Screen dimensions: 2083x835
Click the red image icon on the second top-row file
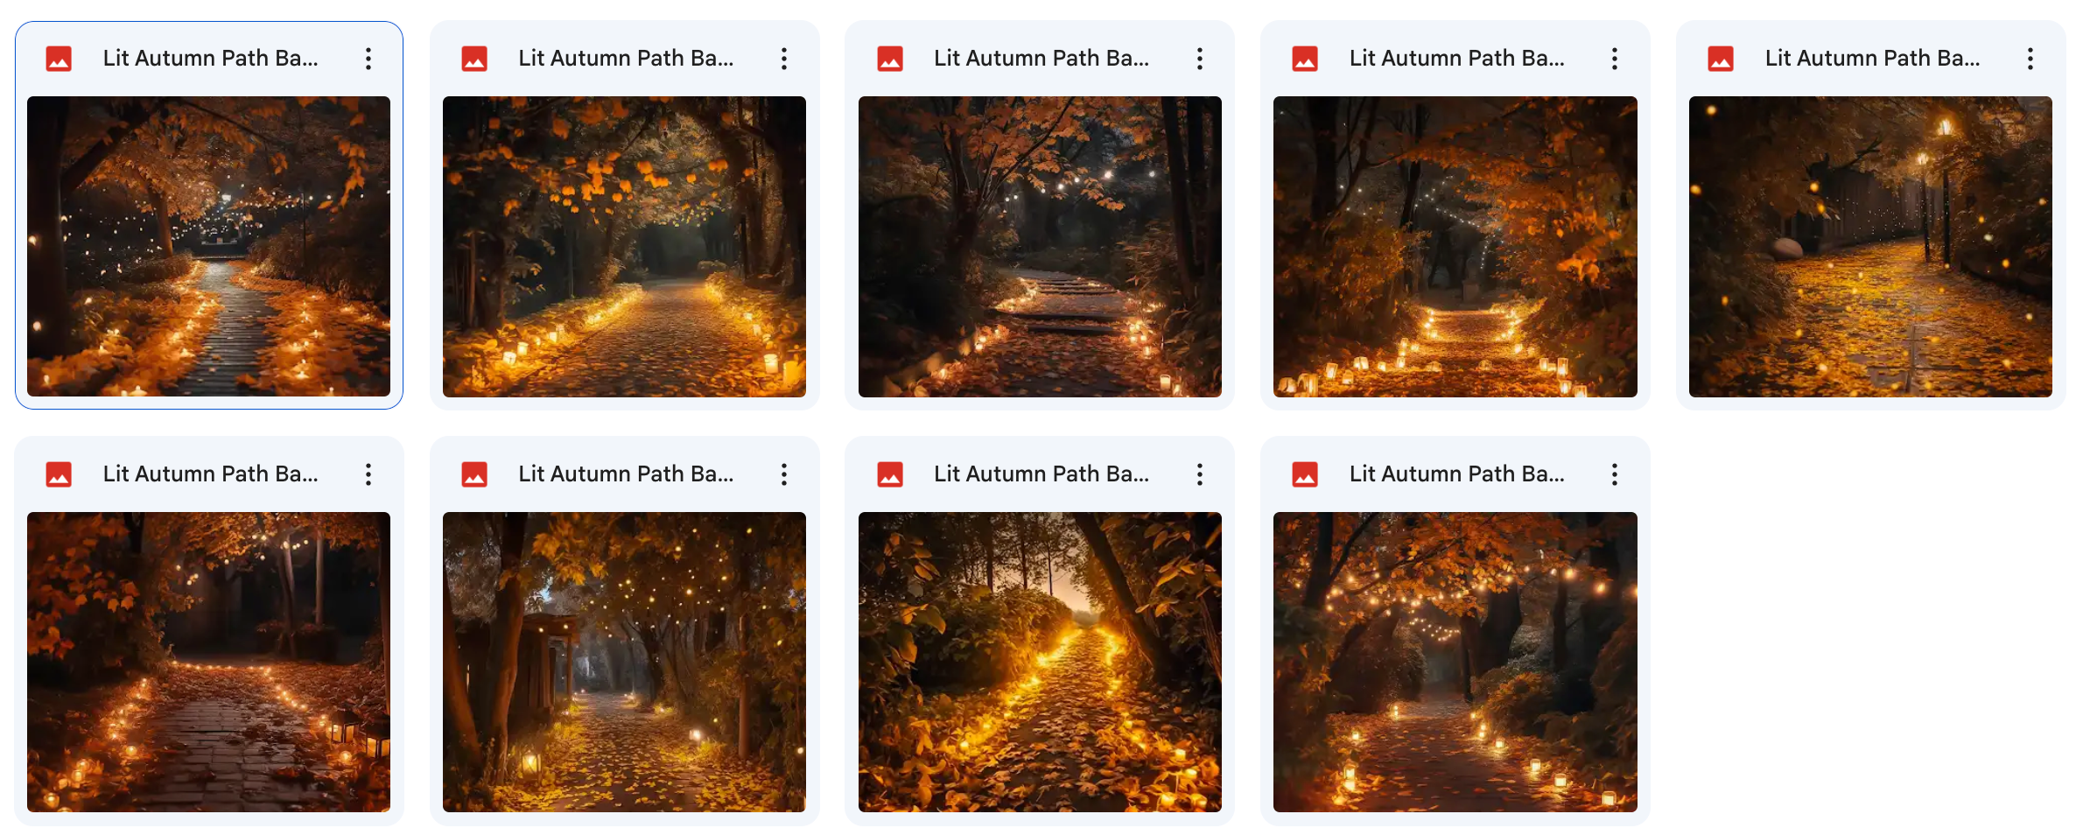[x=473, y=58]
